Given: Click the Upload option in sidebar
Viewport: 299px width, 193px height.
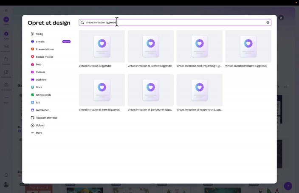Looking at the screenshot, I should pos(40,126).
